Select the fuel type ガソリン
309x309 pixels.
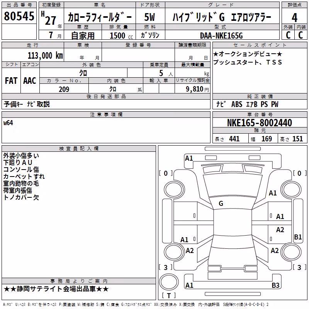tap(150, 35)
